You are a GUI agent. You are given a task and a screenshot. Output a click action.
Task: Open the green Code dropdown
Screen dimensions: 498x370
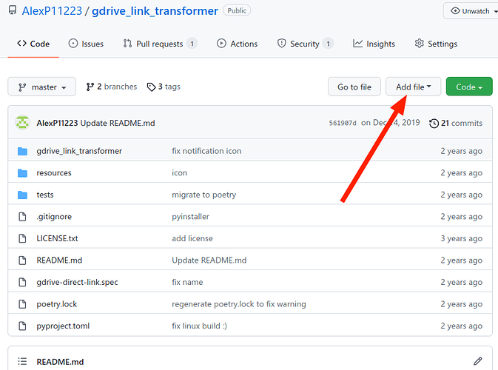(469, 87)
